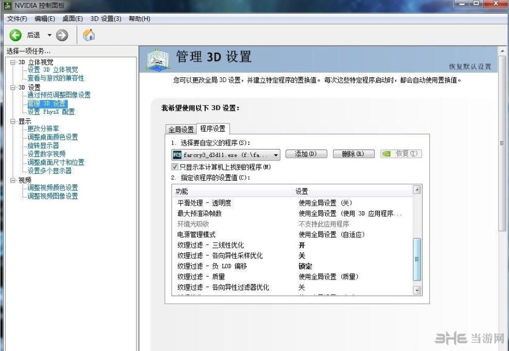Select the 电源管理模式 row

click(292, 234)
